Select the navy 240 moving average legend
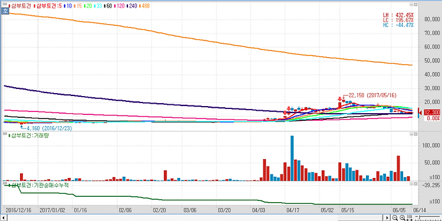The height and width of the screenshot is (221, 442). click(x=132, y=6)
